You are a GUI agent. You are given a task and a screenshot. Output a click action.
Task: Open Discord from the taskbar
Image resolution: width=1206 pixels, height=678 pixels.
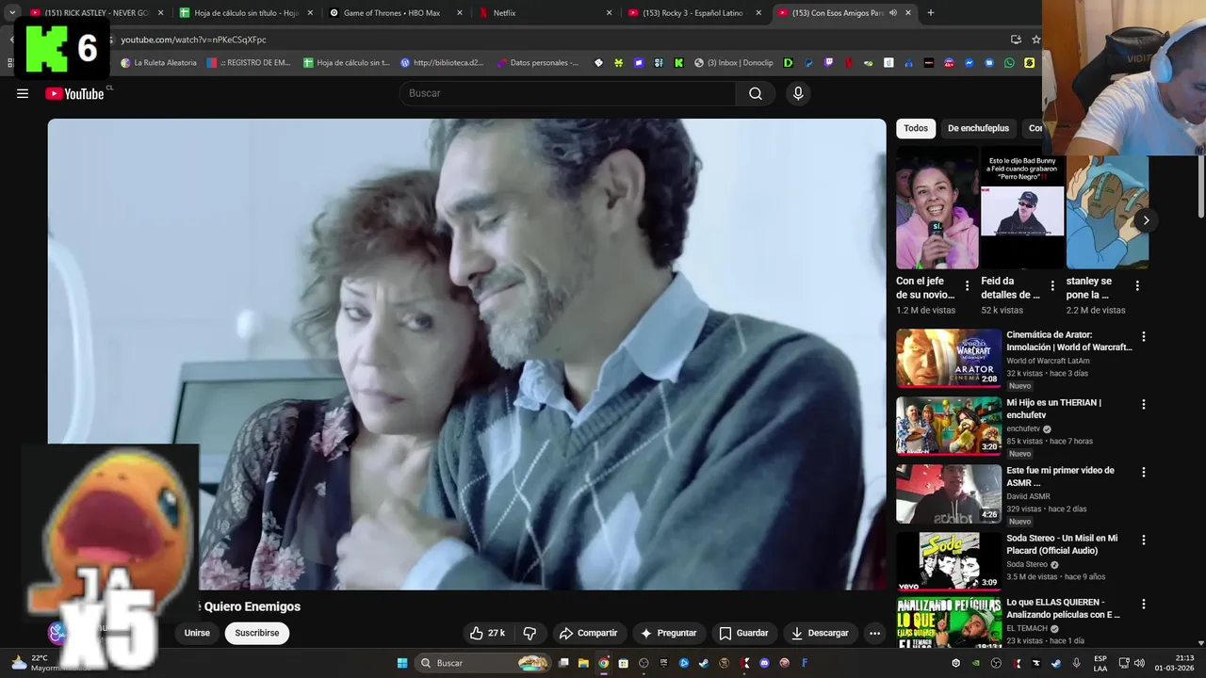[765, 663]
